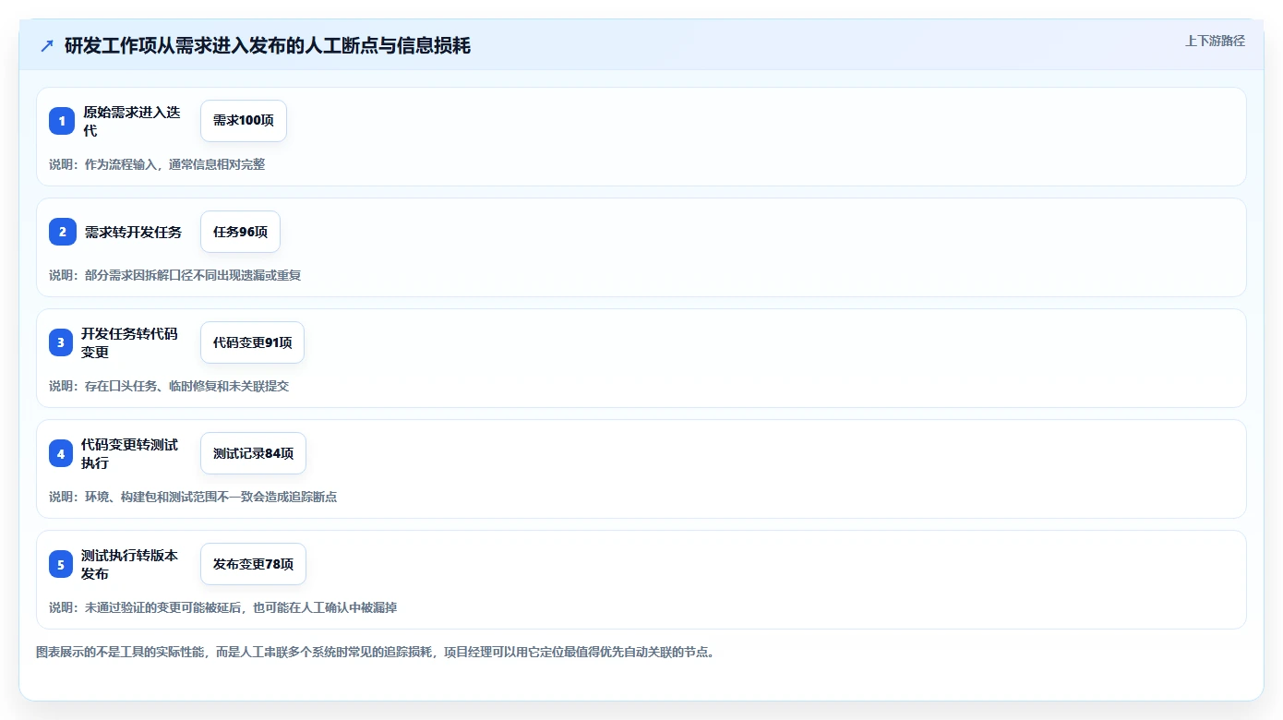This screenshot has height=720, width=1283.
Task: Click the 测试记录84项 chip
Action: pos(253,453)
